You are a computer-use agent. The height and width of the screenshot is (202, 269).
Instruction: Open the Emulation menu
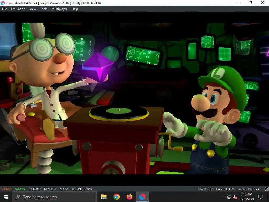[18, 9]
